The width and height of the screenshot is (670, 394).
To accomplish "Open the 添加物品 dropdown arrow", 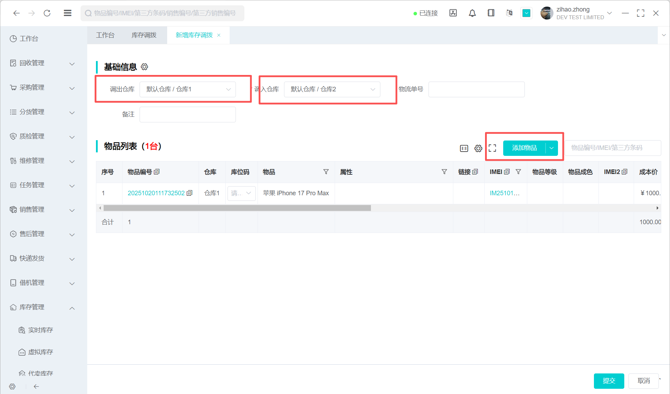I will coord(551,148).
